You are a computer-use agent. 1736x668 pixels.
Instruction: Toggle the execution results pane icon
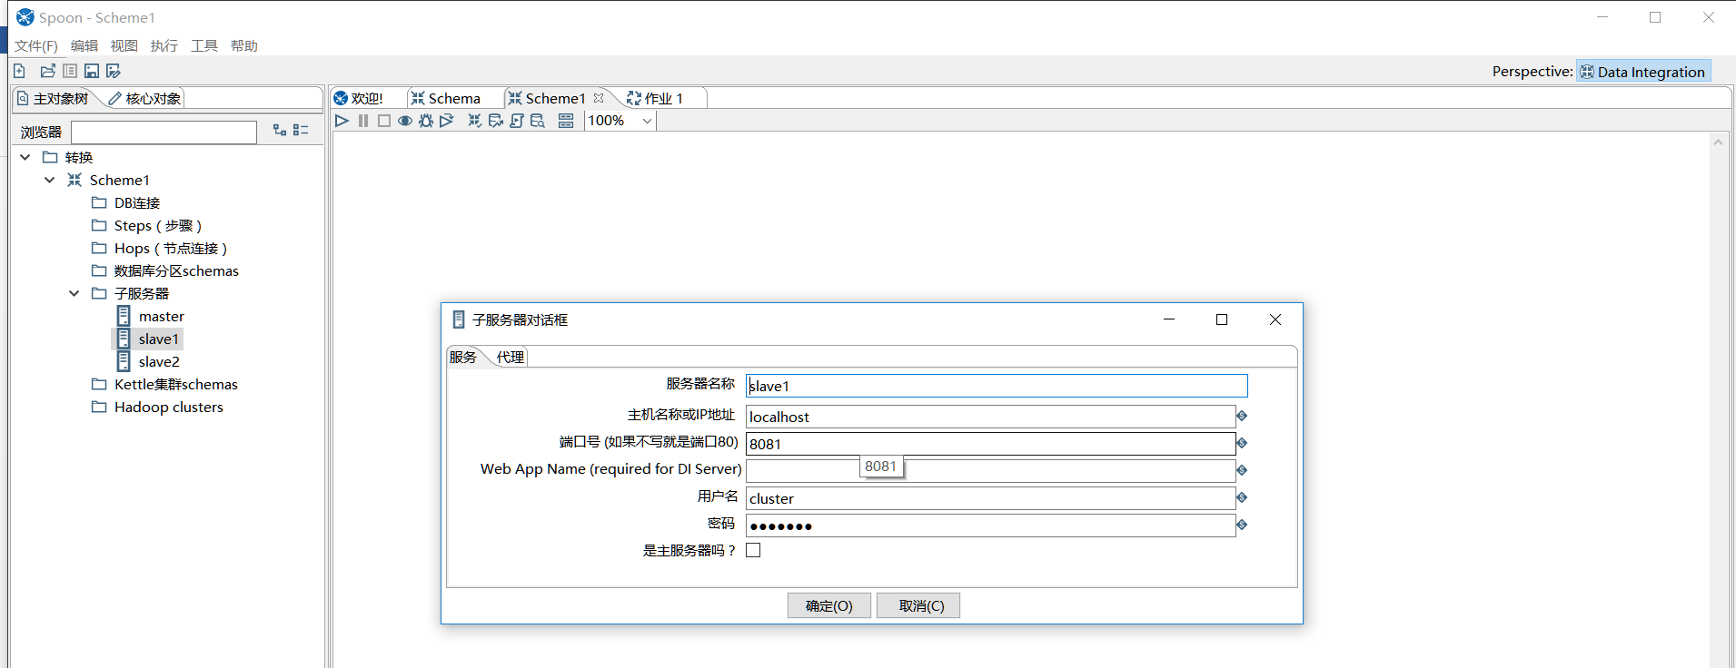566,121
